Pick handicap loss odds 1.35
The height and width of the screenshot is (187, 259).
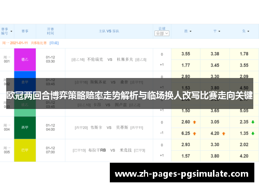pos(244,133)
